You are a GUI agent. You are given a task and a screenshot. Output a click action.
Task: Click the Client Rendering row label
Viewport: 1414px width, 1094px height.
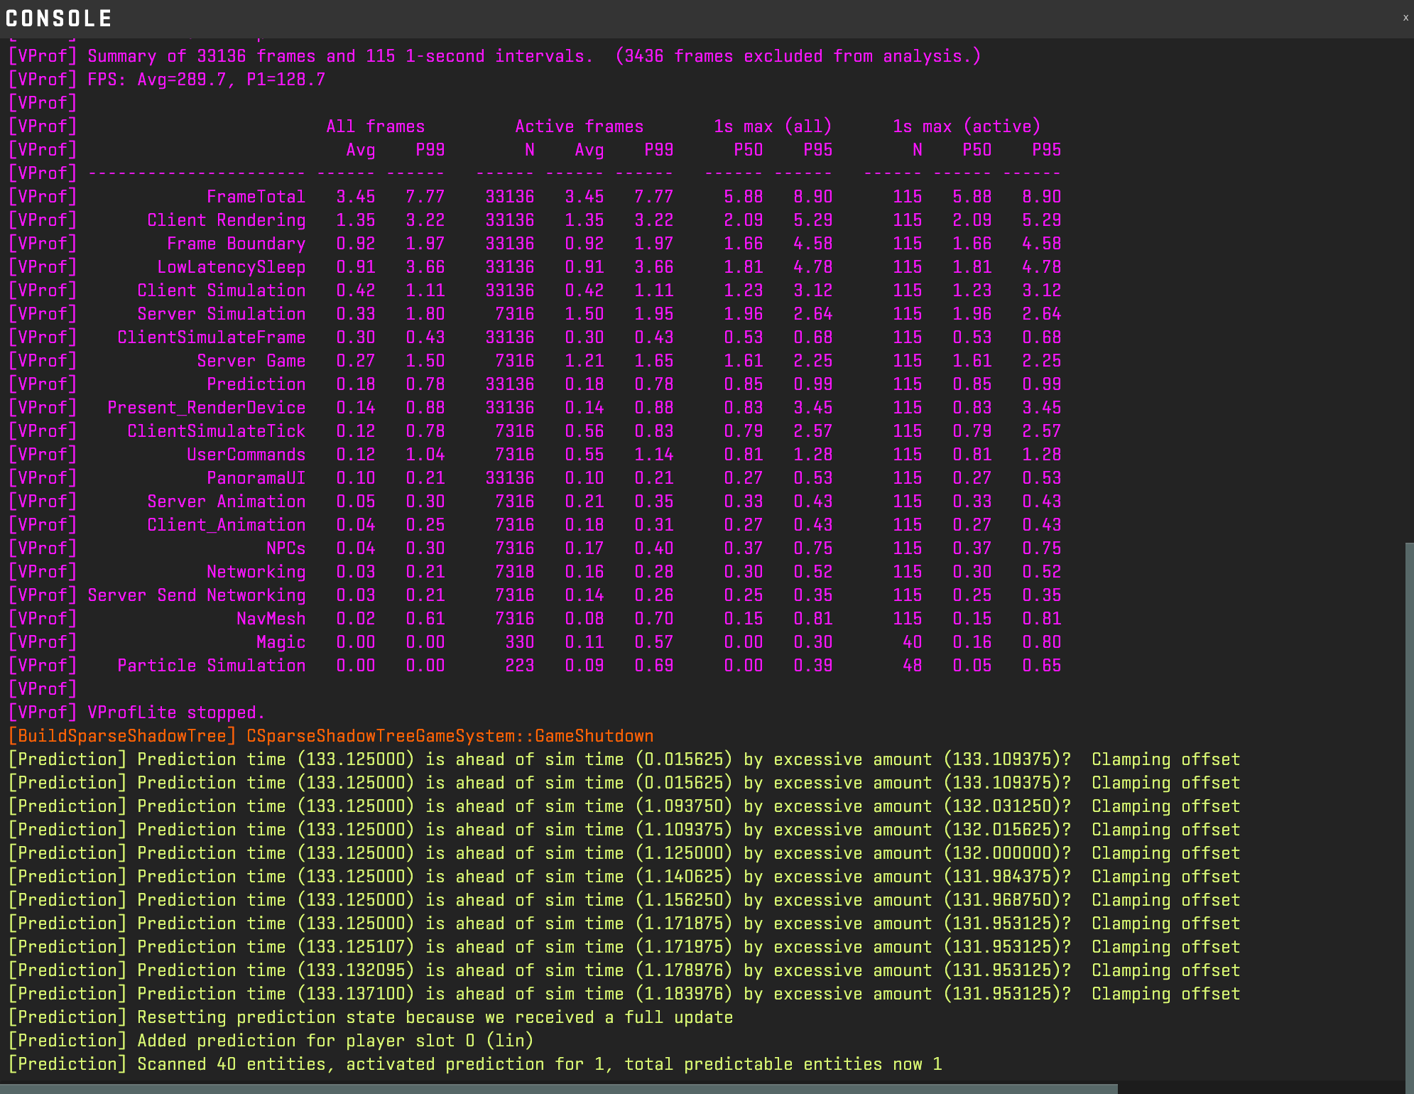226,220
